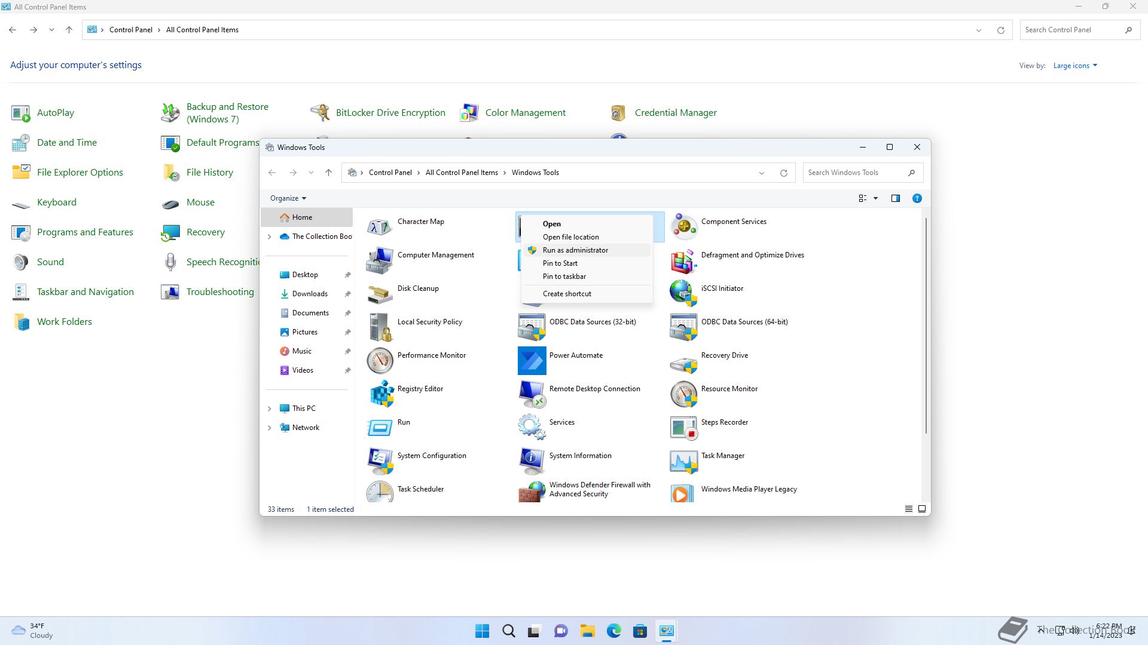Choose Create shortcut
The width and height of the screenshot is (1148, 645).
pyautogui.click(x=587, y=294)
